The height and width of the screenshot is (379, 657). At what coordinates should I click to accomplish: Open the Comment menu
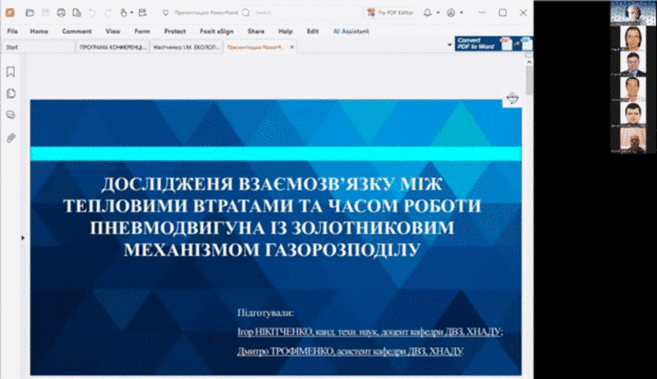(76, 31)
